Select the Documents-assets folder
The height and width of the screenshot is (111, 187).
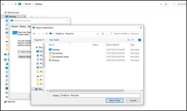click(x=61, y=57)
